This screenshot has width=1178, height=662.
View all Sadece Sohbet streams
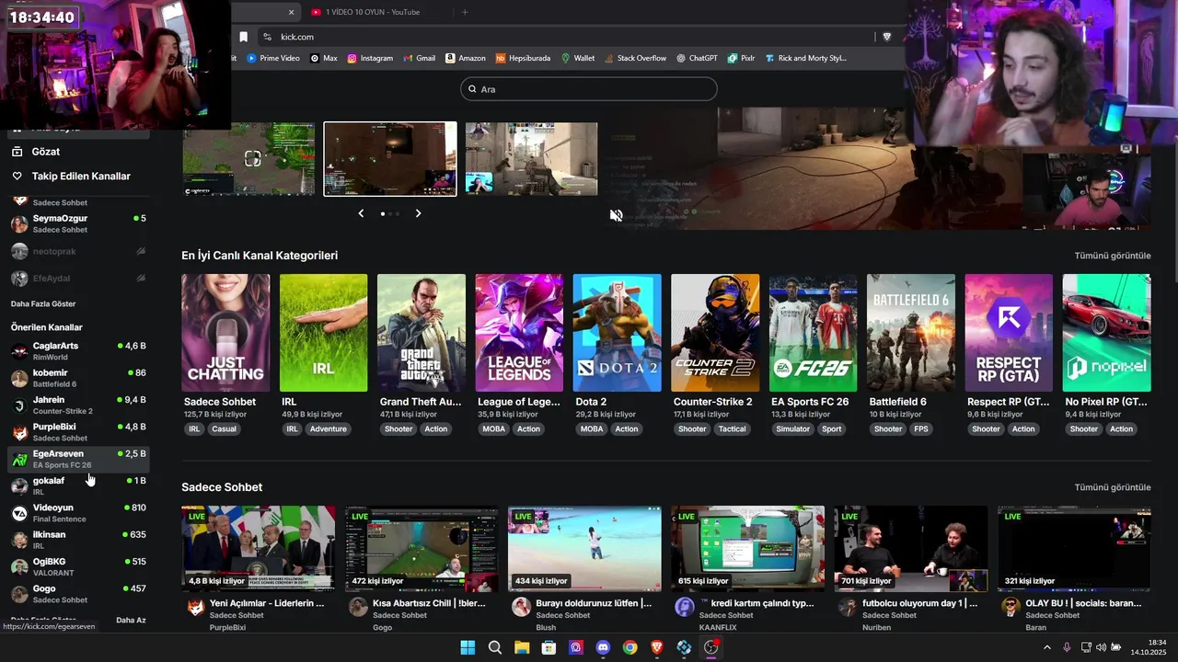1113,487
